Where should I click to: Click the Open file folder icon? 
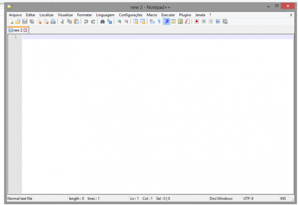click(18, 22)
